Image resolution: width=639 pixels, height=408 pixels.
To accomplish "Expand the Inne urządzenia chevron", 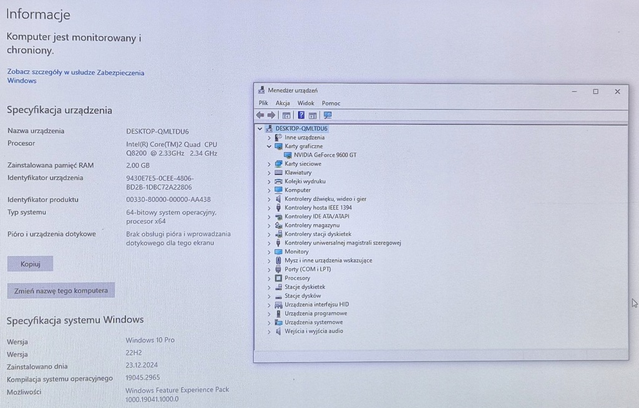I will [269, 138].
